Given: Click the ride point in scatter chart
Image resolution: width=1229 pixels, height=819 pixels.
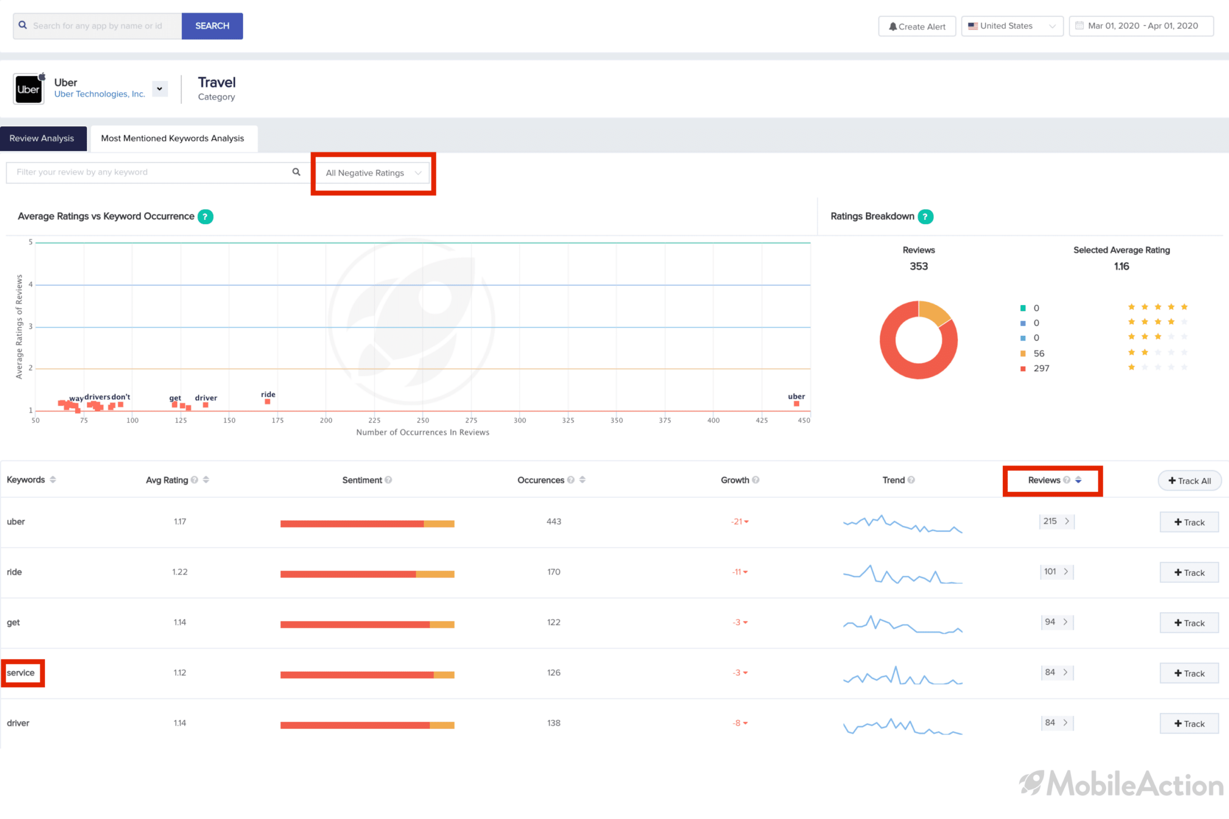Looking at the screenshot, I should [267, 401].
